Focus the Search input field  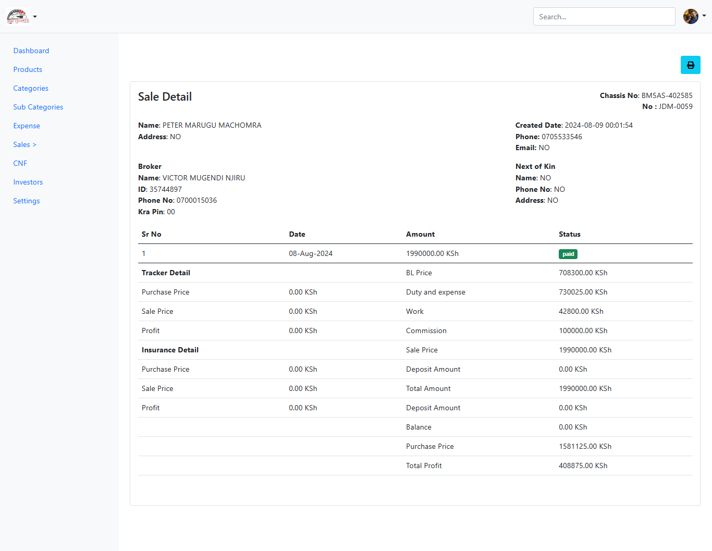click(x=604, y=17)
